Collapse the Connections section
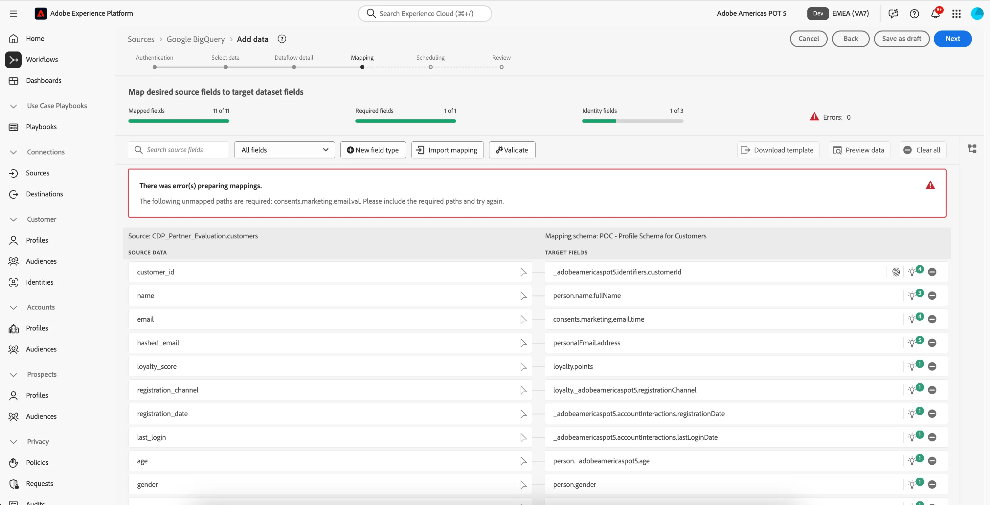Image resolution: width=990 pixels, height=505 pixels. click(x=13, y=152)
